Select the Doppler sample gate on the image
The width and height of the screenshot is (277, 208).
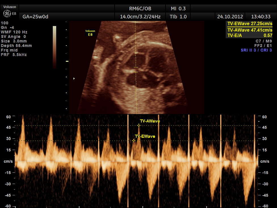[136, 70]
